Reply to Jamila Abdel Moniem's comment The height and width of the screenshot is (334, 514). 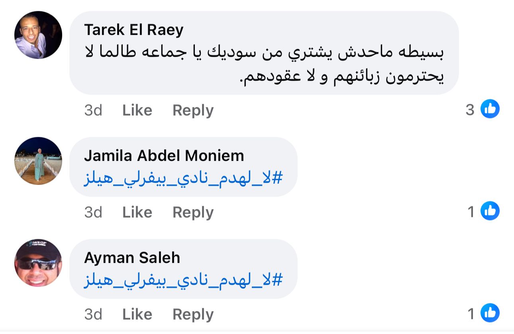tap(193, 212)
